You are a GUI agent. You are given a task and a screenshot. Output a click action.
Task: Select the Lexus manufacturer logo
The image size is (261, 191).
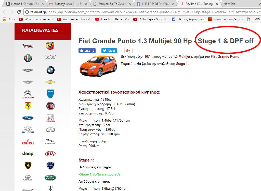pyautogui.click(x=28, y=178)
